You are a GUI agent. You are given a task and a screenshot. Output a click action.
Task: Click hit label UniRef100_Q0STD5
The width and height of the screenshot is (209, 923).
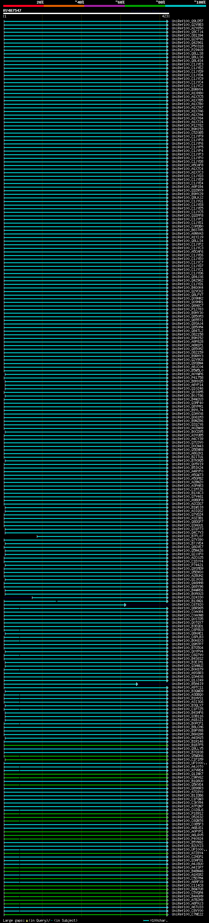coord(187,619)
